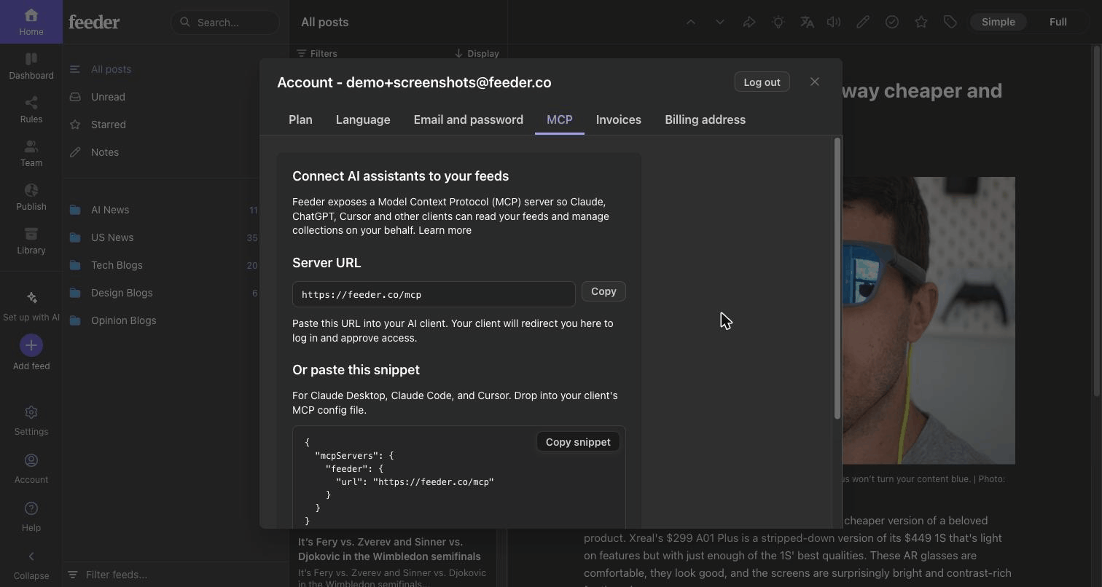
Task: Switch to the Invoices tab
Action: click(x=619, y=119)
